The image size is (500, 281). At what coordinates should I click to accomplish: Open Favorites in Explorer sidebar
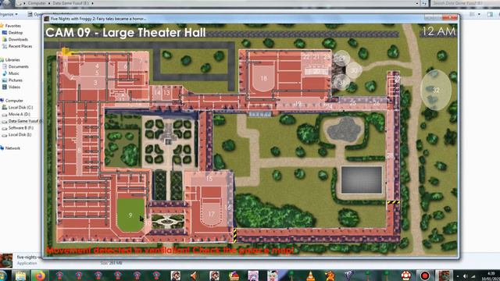[x=12, y=26]
